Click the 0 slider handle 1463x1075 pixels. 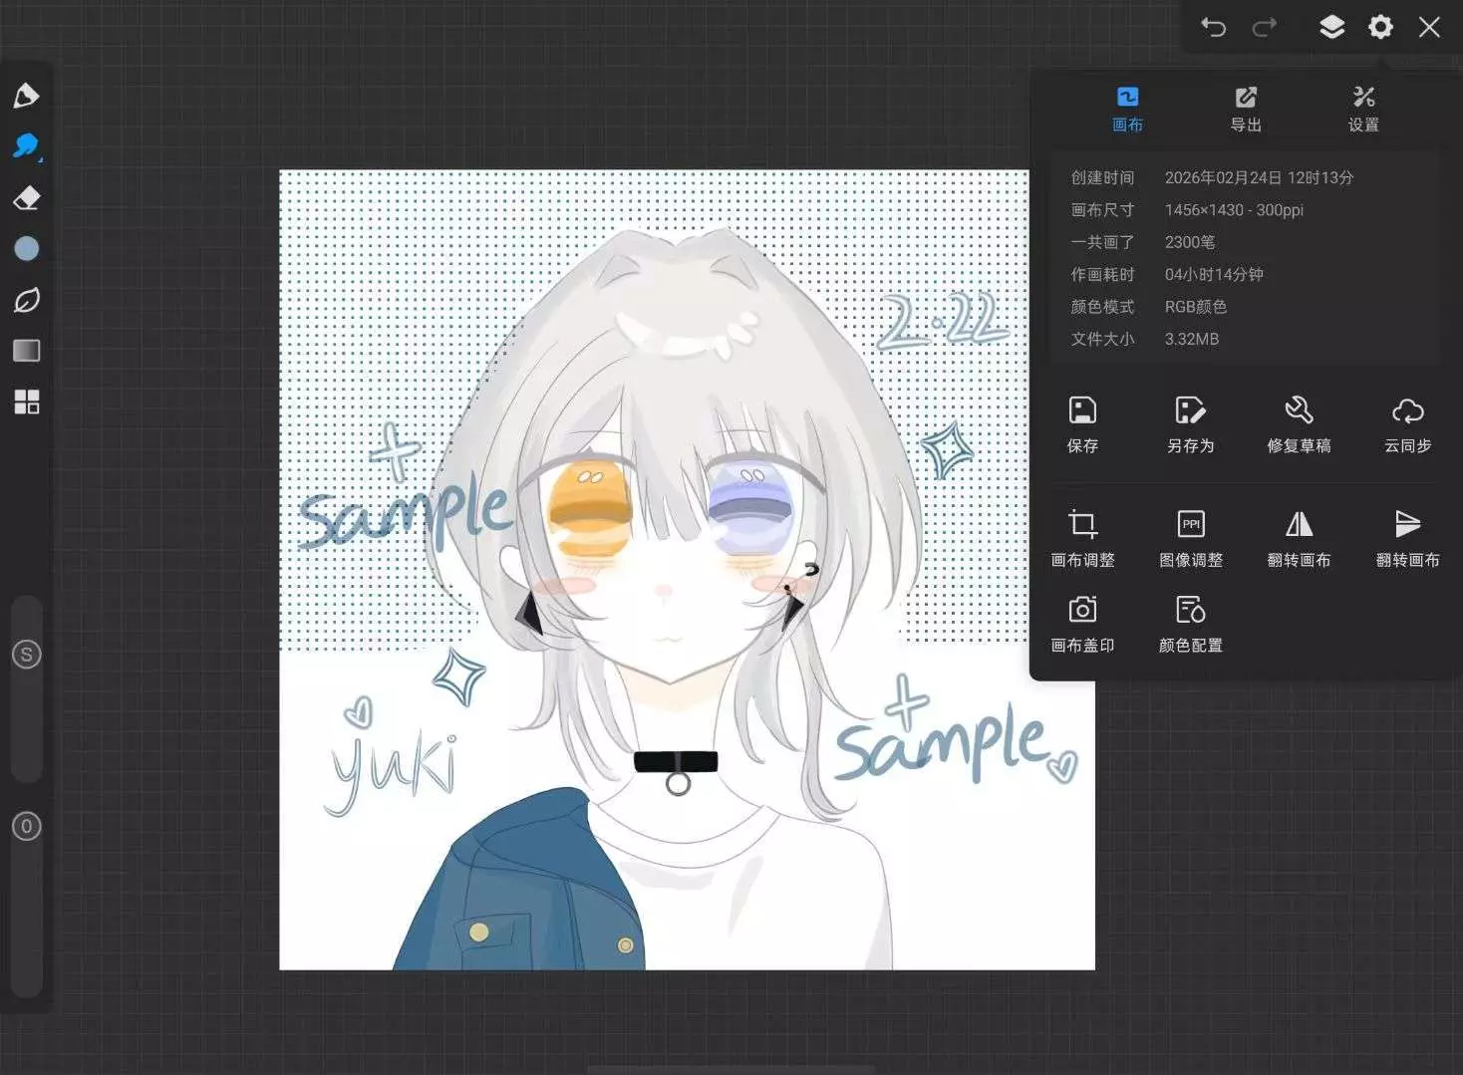pyautogui.click(x=27, y=826)
